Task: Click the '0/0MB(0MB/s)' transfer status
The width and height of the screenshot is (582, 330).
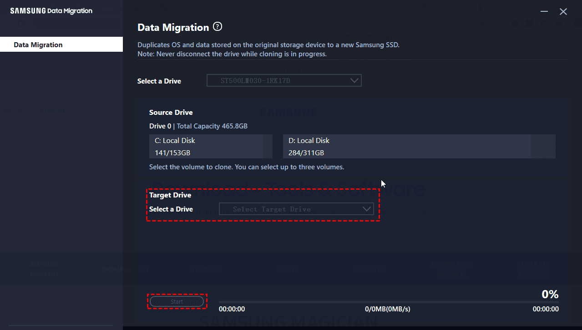Action: point(388,309)
